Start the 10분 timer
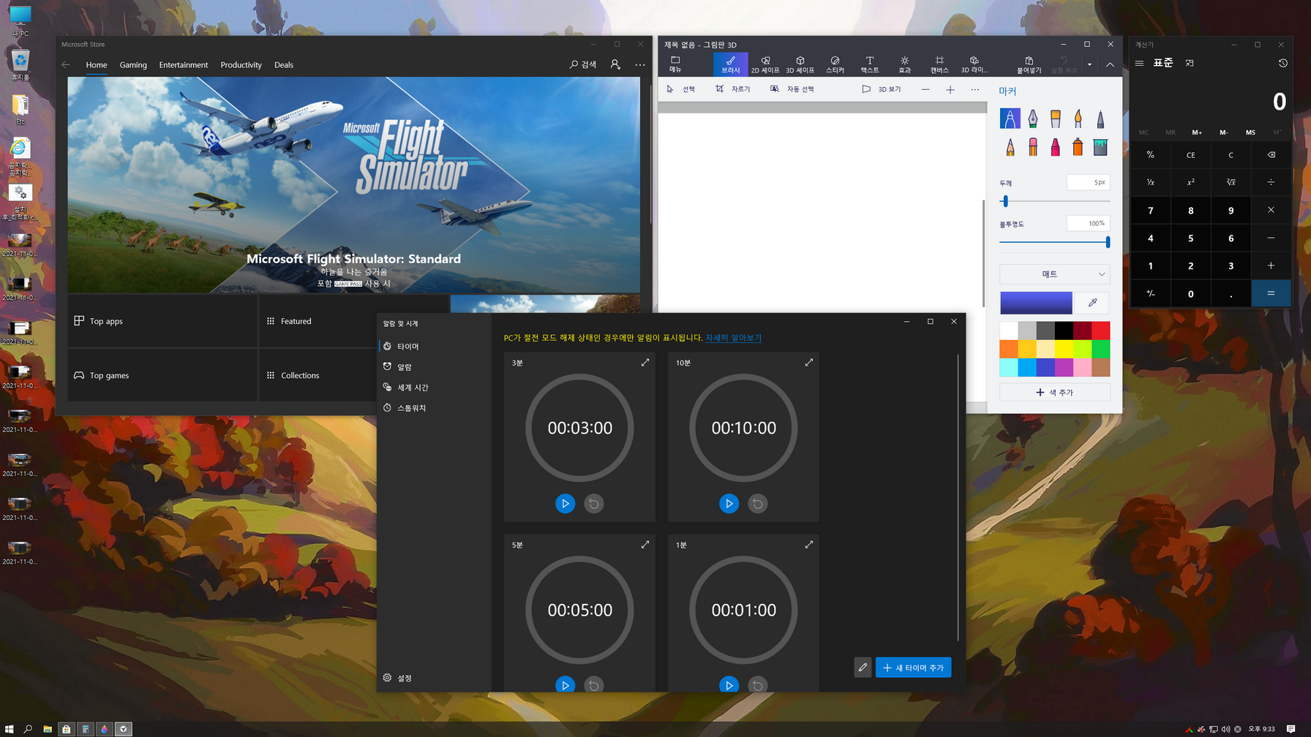1311x737 pixels. pos(729,504)
